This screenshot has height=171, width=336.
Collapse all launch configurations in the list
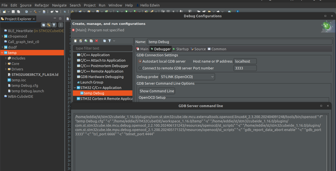tap(105, 41)
